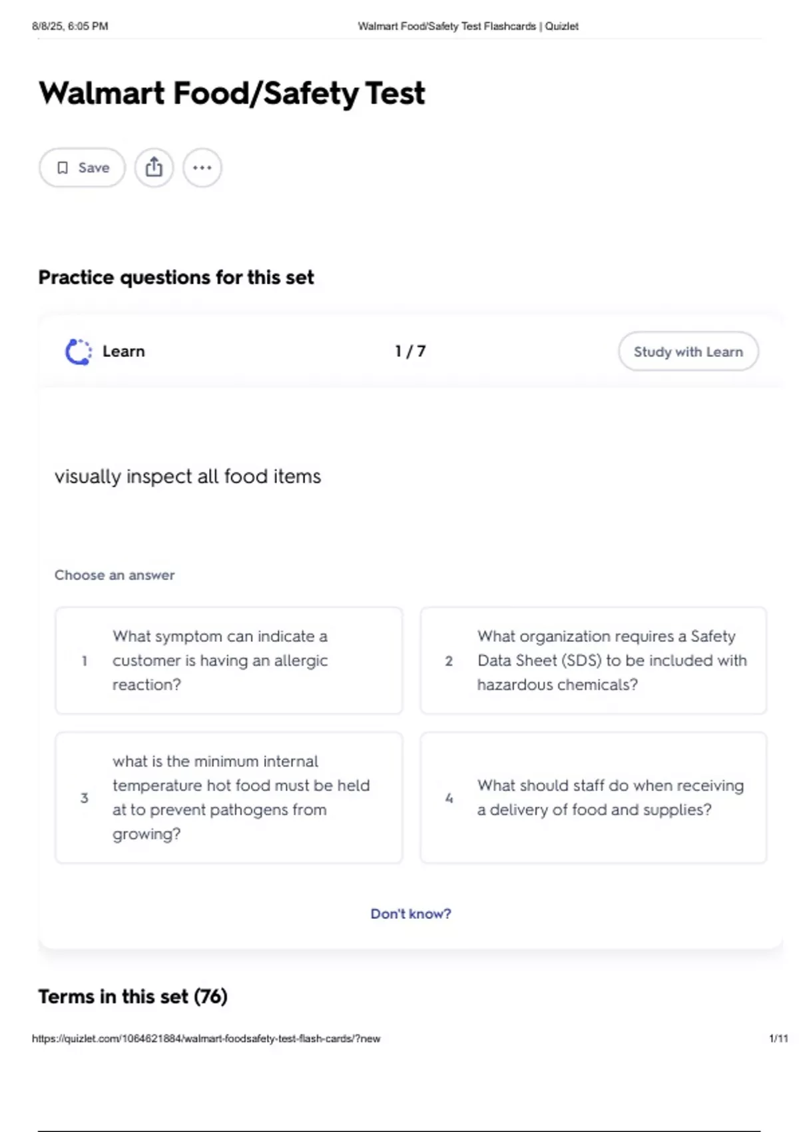This screenshot has height=1132, width=799.
Task: Click the number 2 badge on answer card
Action: coord(449,661)
